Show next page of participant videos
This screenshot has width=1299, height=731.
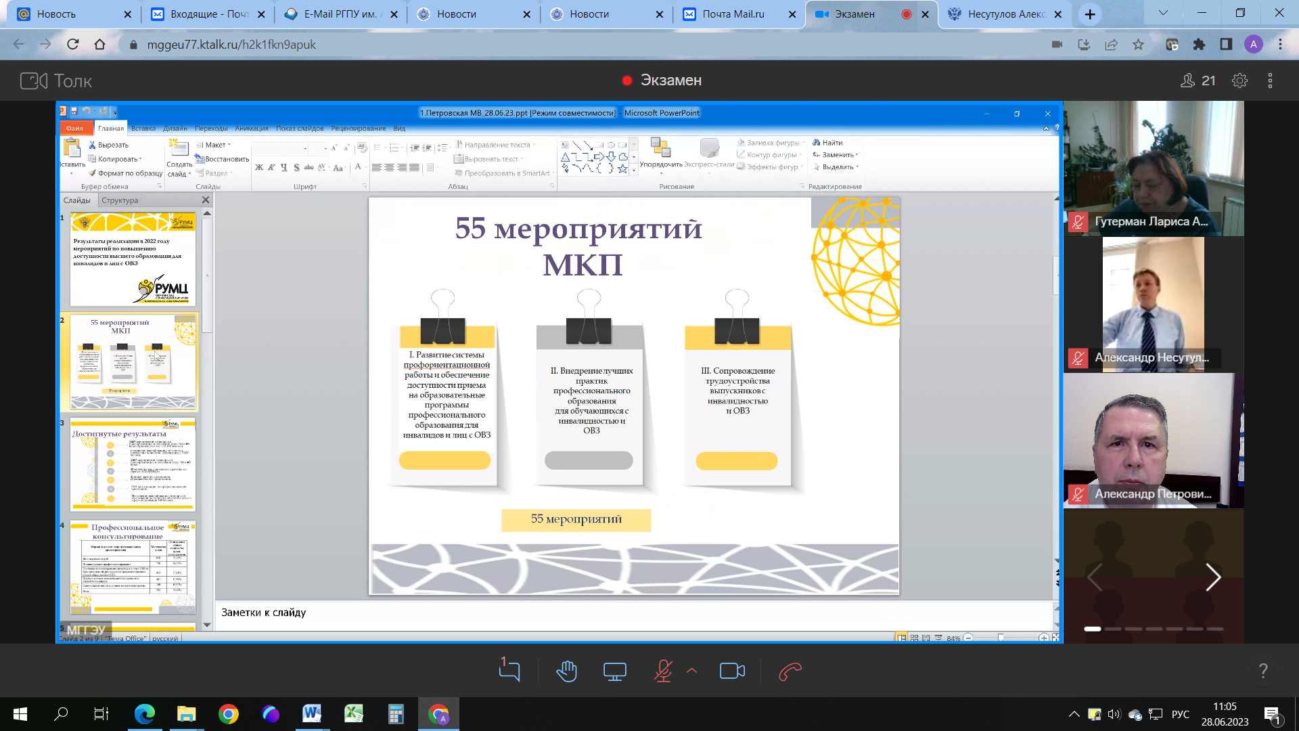click(x=1212, y=577)
